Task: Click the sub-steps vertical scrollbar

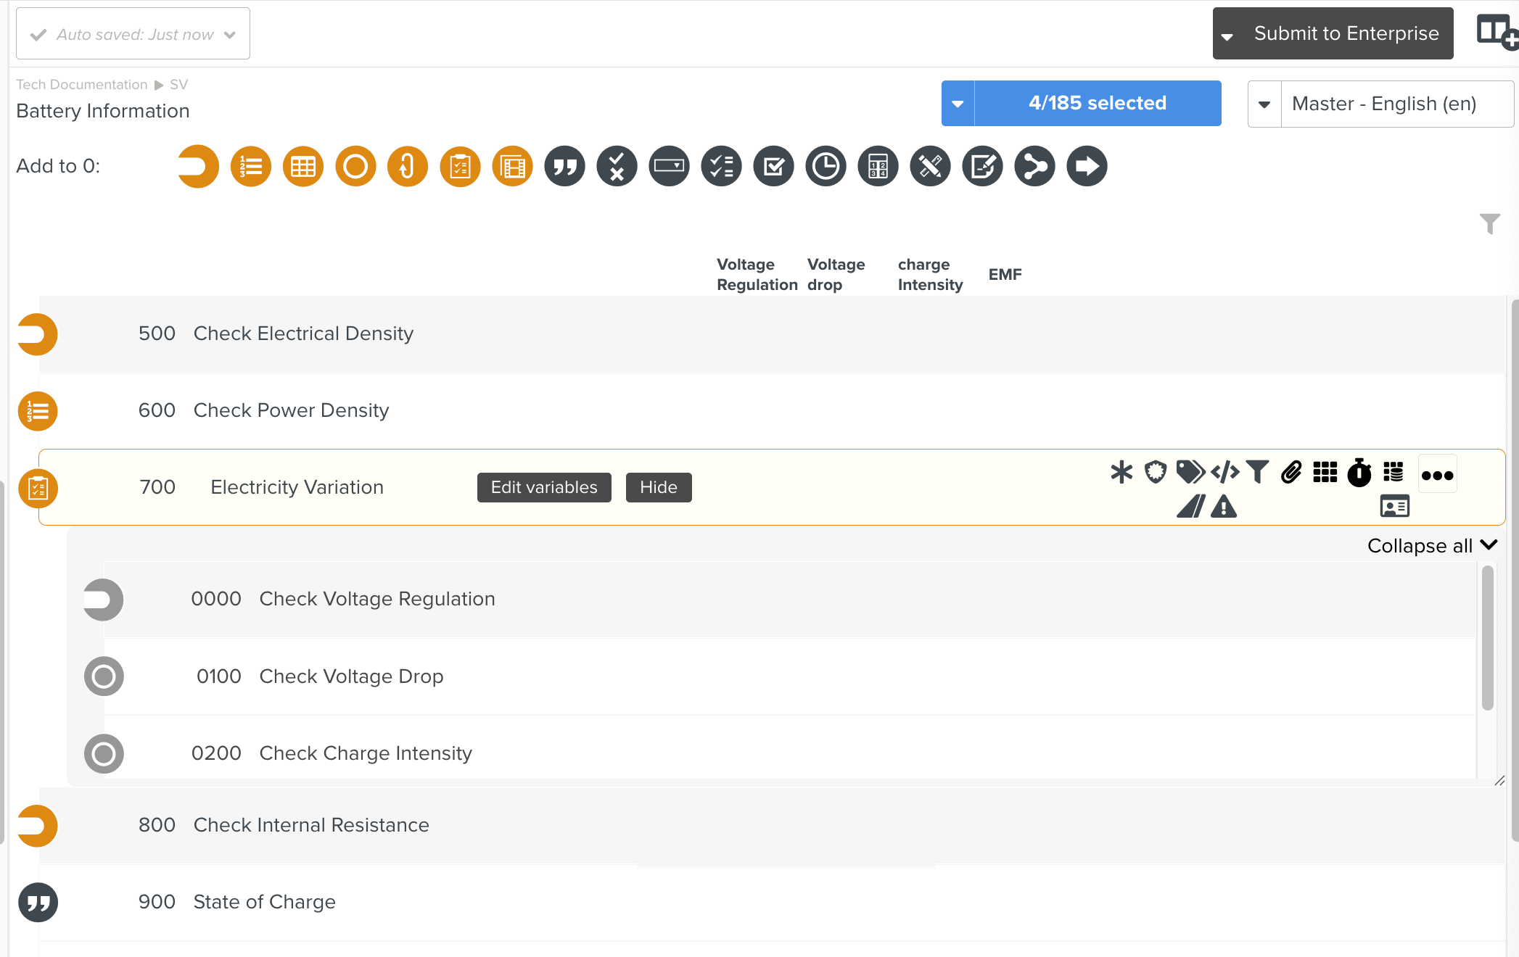Action: [1487, 638]
